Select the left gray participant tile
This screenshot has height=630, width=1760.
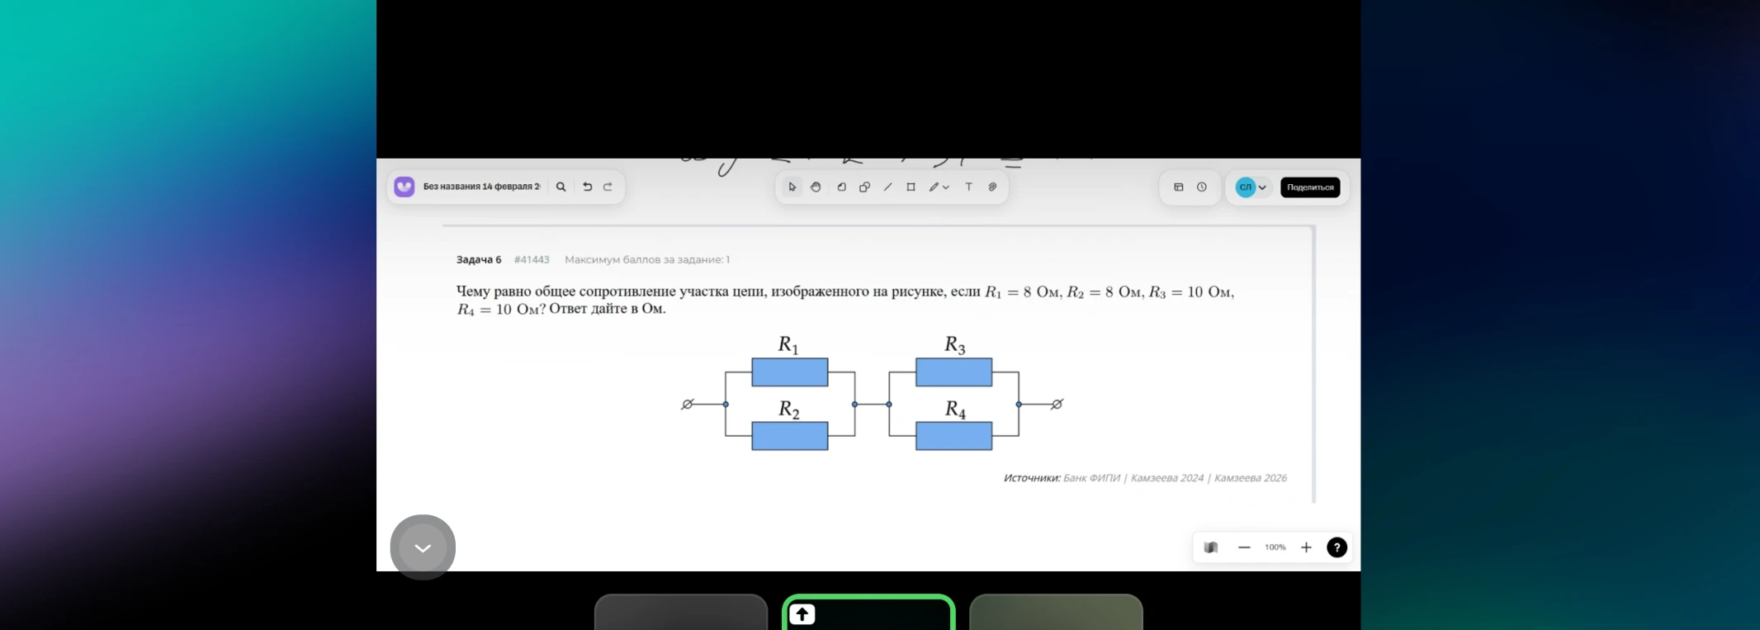681,613
